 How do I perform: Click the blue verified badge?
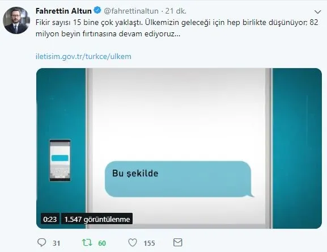(97, 10)
